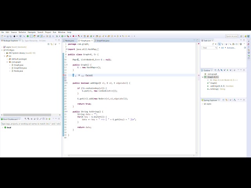The image size is (251, 188).
Task: Select Node.java in Package Explorer
Action: coord(18,71)
